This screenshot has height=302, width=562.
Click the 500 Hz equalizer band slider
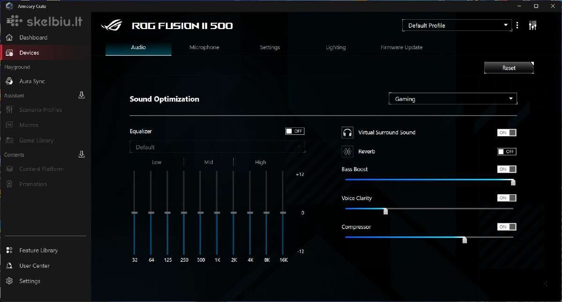point(200,213)
